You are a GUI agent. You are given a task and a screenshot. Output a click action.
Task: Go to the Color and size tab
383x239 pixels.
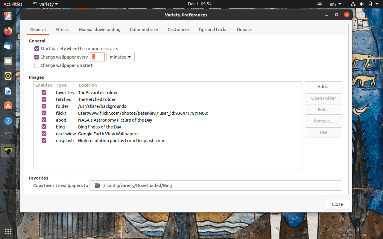tap(144, 30)
